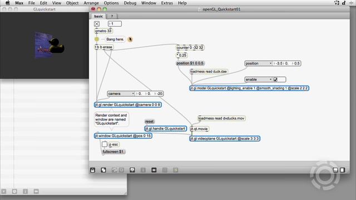Select the * 0.25 object
This screenshot has height=200, width=356.
click(x=181, y=56)
